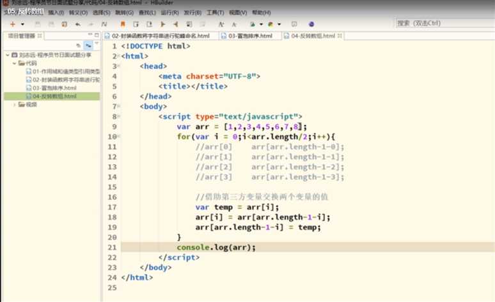The height and width of the screenshot is (302, 495).
Task: Open the dropdown arrow beside New icon
Action: pos(22,24)
